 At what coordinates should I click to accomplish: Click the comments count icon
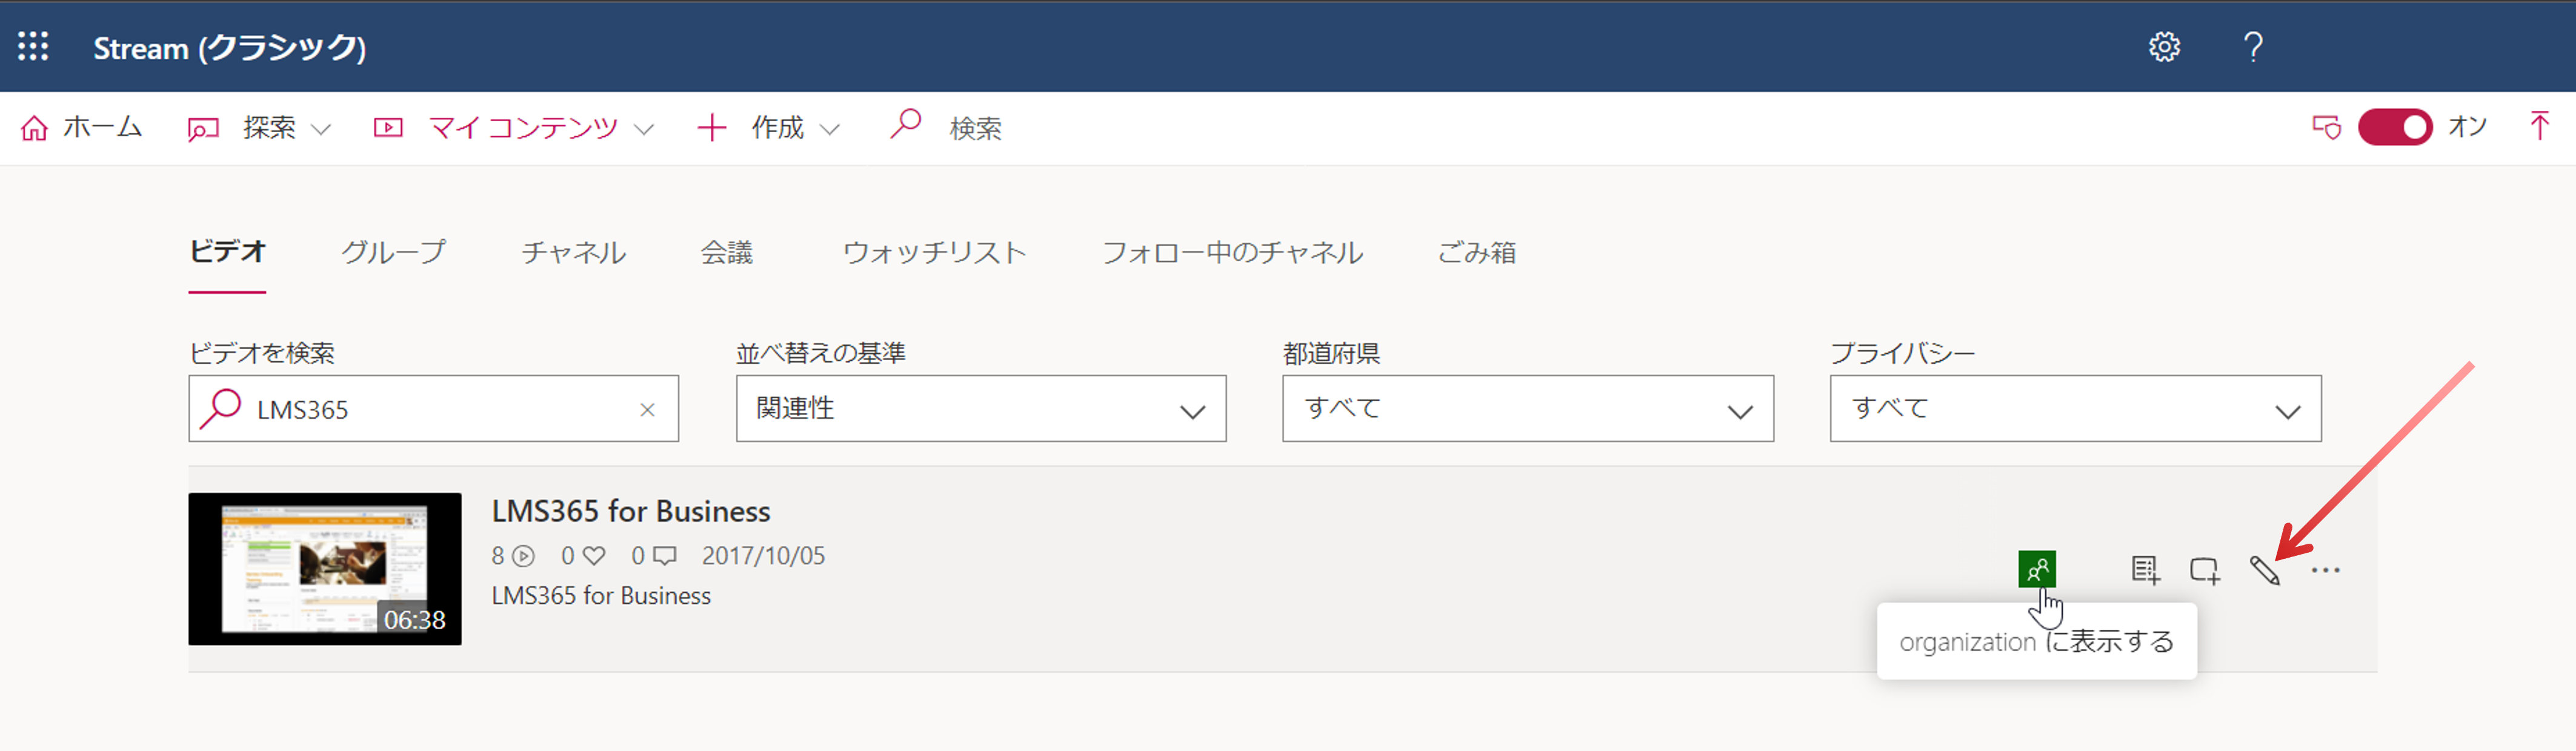pyautogui.click(x=665, y=555)
